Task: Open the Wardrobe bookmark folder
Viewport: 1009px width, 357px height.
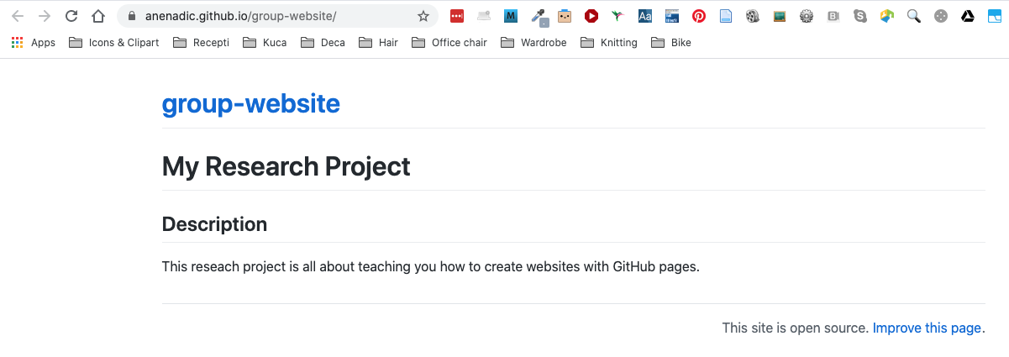Action: pos(533,43)
